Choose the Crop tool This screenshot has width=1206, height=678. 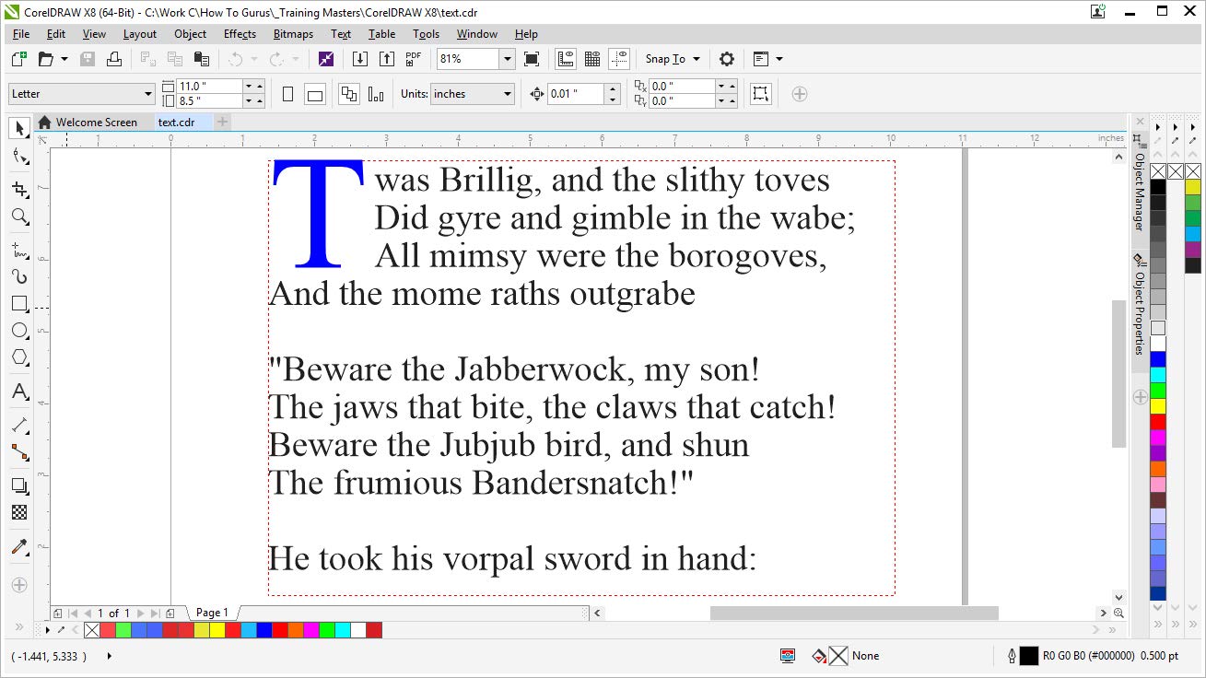19,190
